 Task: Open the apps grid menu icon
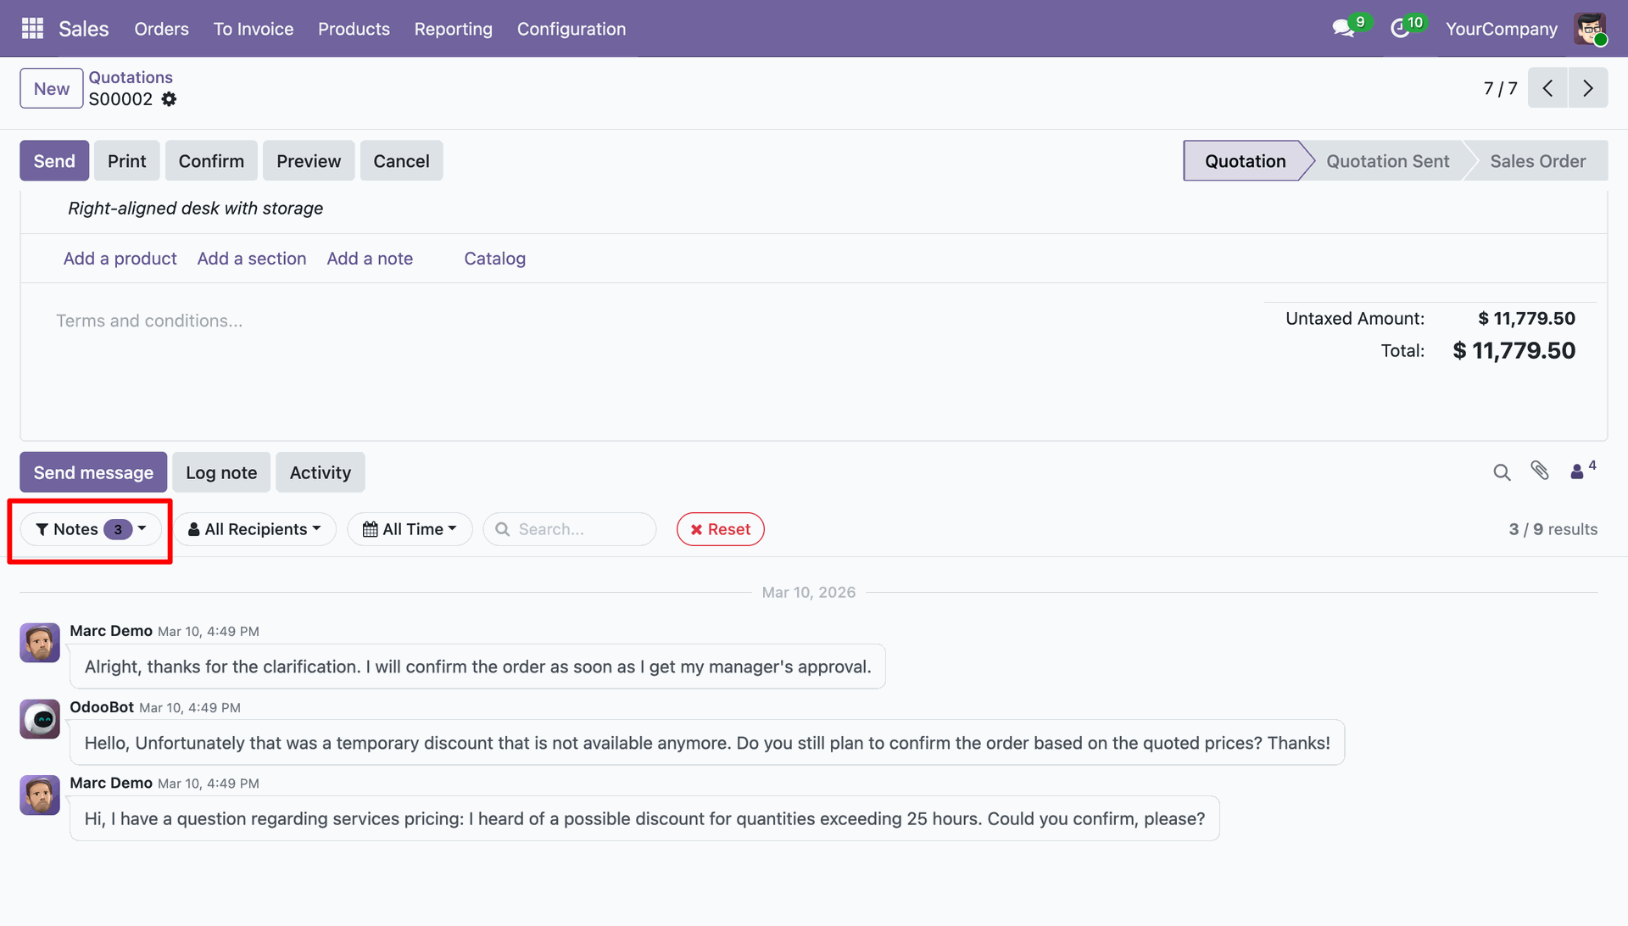[x=32, y=29]
